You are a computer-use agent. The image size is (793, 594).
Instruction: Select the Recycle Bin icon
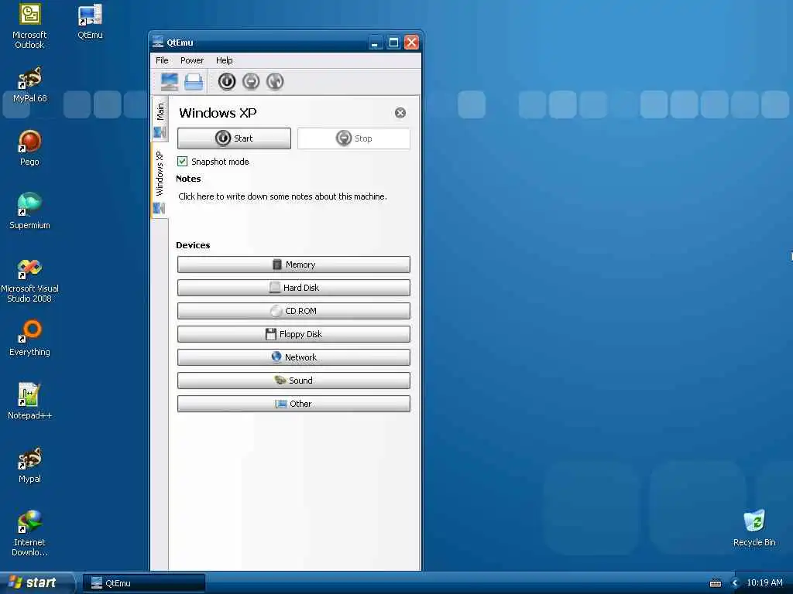point(754,529)
